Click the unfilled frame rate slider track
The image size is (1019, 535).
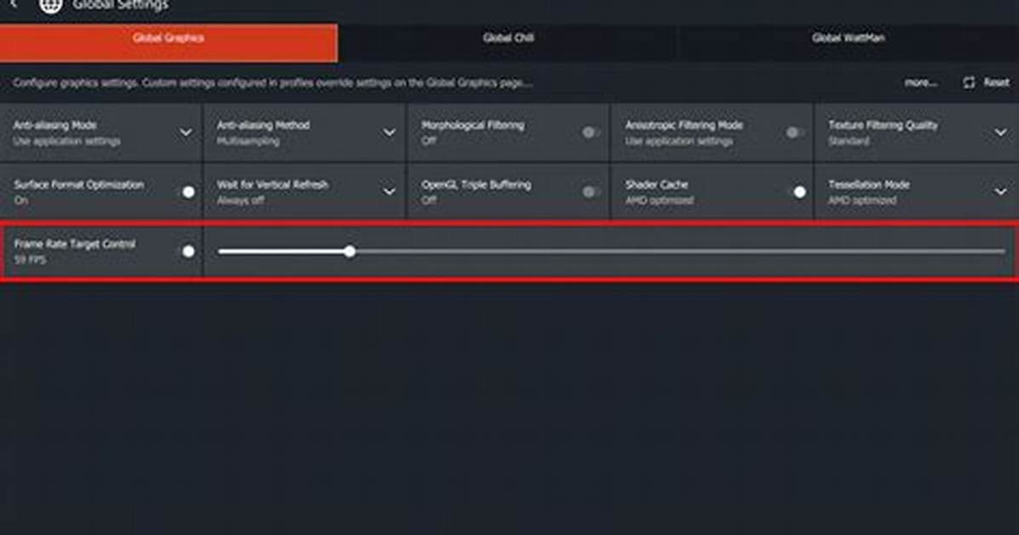pyautogui.click(x=680, y=251)
